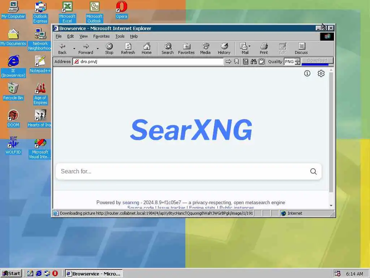370x278 pixels.
Task: Select the Hearts of Iron desktop shortcut
Action: pyautogui.click(x=40, y=119)
